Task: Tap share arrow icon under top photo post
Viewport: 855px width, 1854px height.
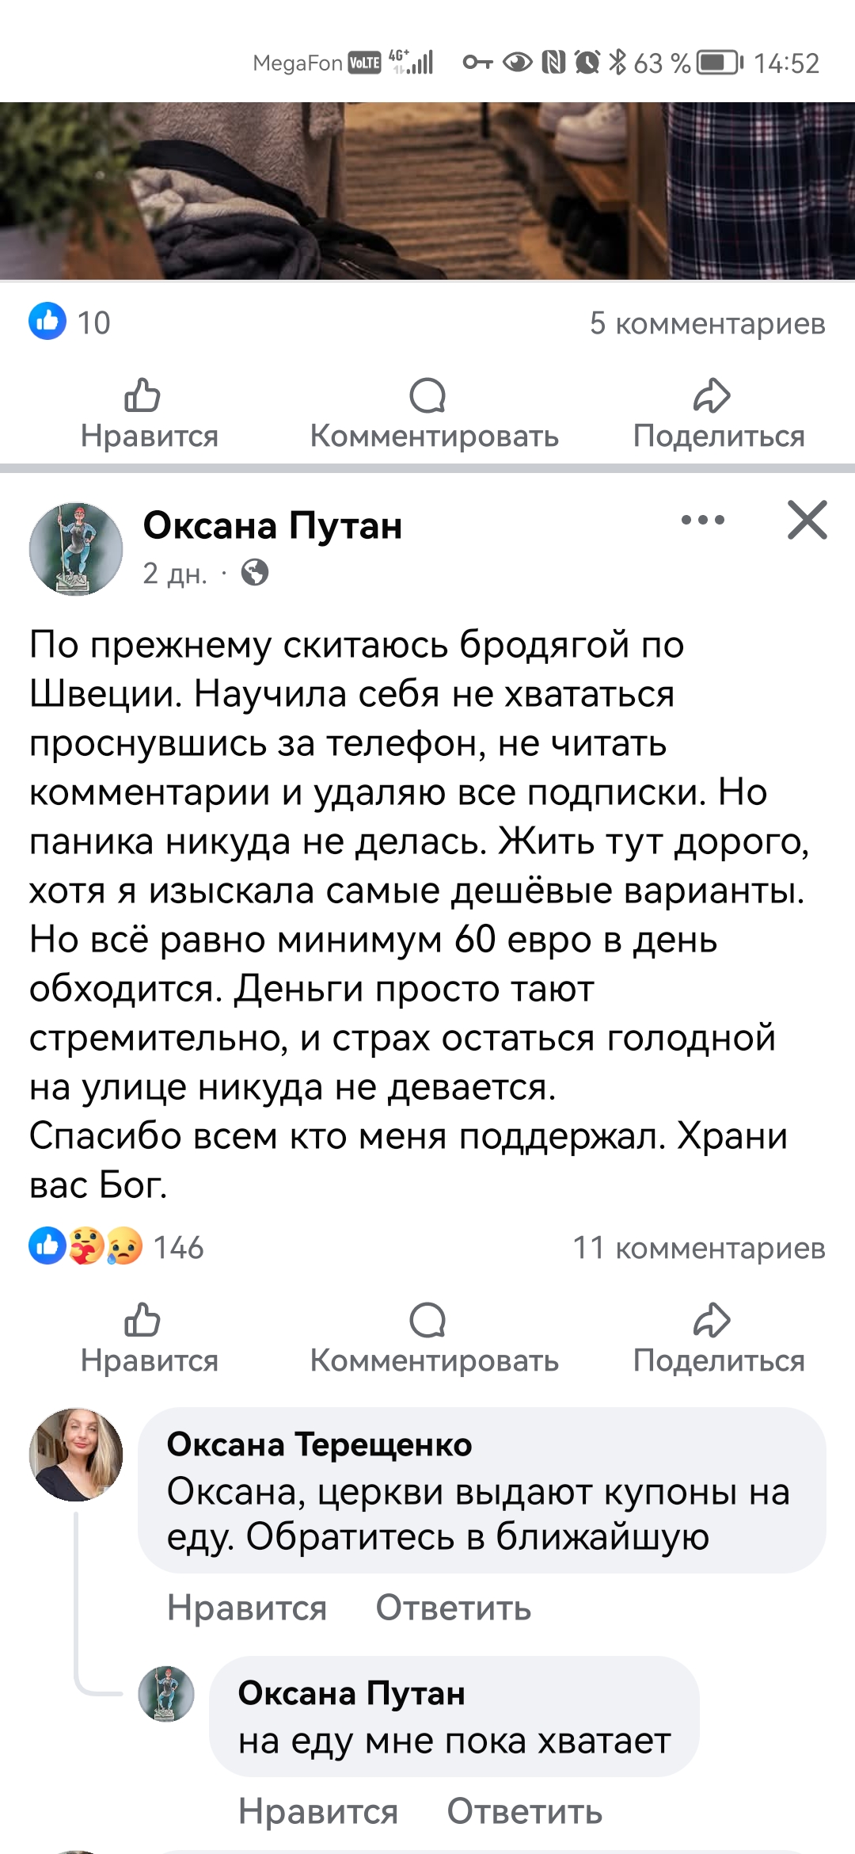Action: [712, 395]
